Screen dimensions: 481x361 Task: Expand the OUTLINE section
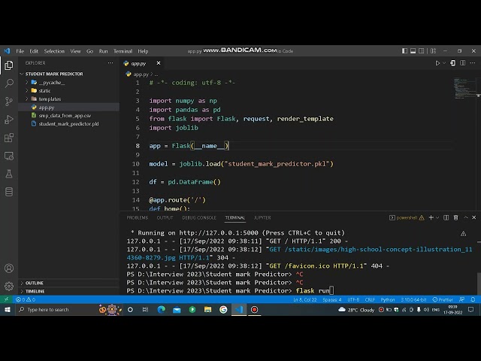click(x=68, y=283)
